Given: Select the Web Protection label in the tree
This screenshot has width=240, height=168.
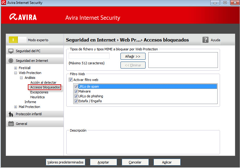Looking at the screenshot, I should point(30,73).
